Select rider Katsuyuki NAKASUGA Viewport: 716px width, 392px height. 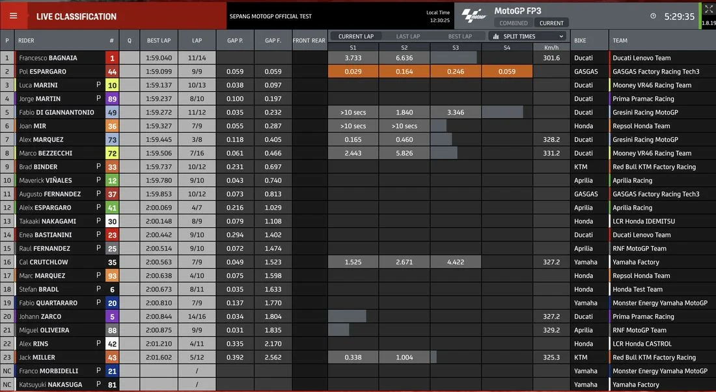pyautogui.click(x=50, y=385)
